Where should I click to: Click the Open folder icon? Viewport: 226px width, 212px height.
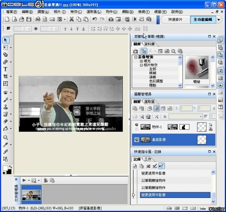pyautogui.click(x=22, y=19)
